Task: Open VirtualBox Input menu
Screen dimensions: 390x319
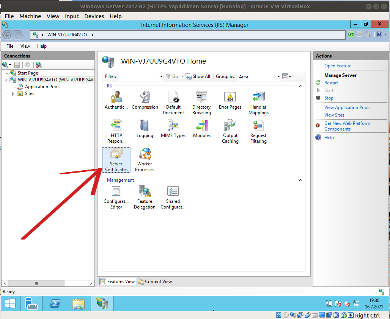Action: coord(72,16)
